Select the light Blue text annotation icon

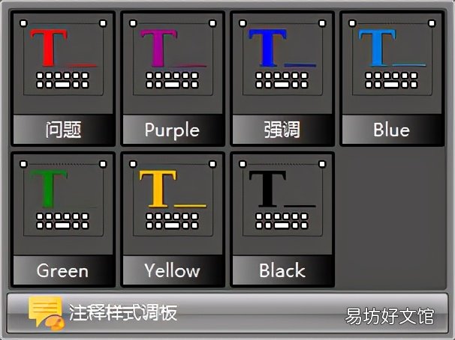click(x=392, y=58)
